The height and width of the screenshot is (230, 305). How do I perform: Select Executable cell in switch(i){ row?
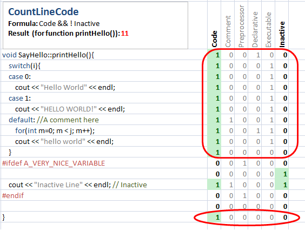click(x=268, y=66)
